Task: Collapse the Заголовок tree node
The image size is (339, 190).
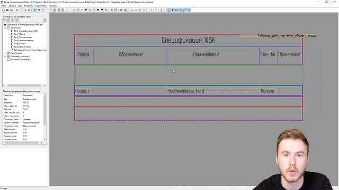Action: point(5,28)
